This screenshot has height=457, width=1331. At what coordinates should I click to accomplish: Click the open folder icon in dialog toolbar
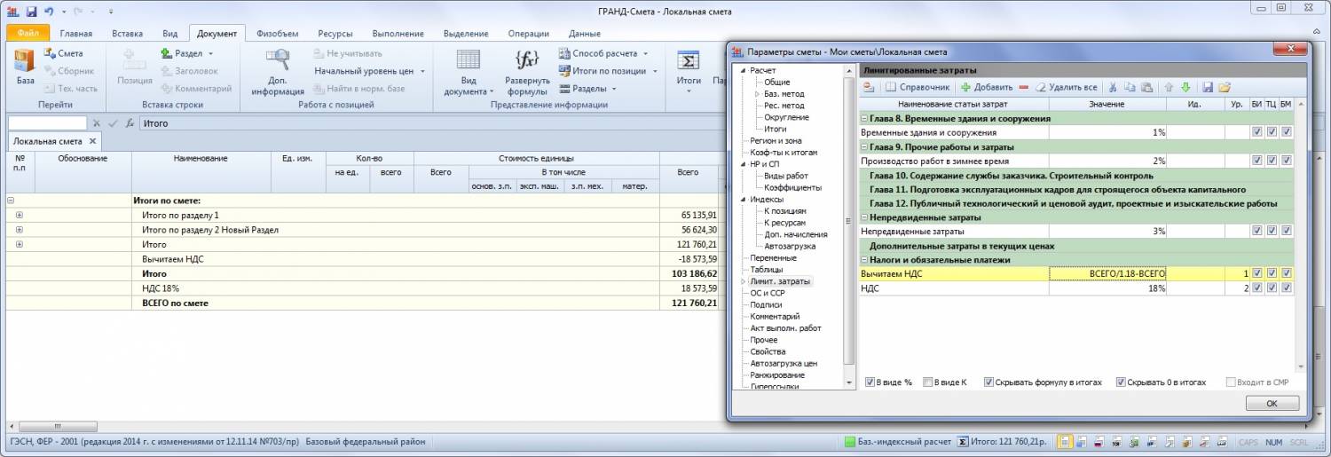pyautogui.click(x=1225, y=88)
